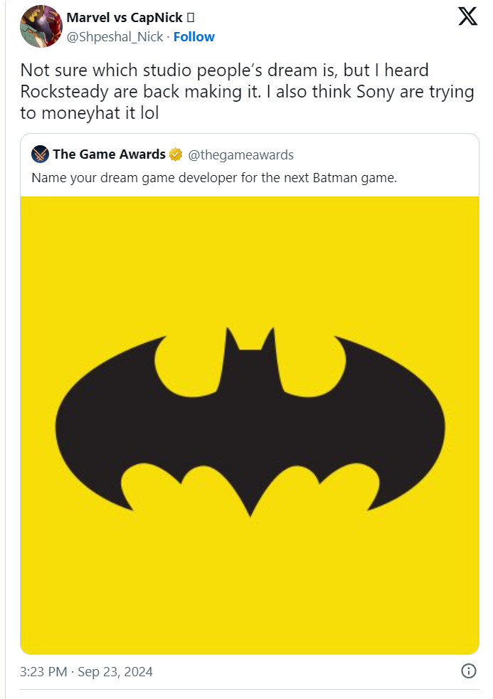
Task: Click The Game Awards avatar icon
Action: (x=40, y=154)
